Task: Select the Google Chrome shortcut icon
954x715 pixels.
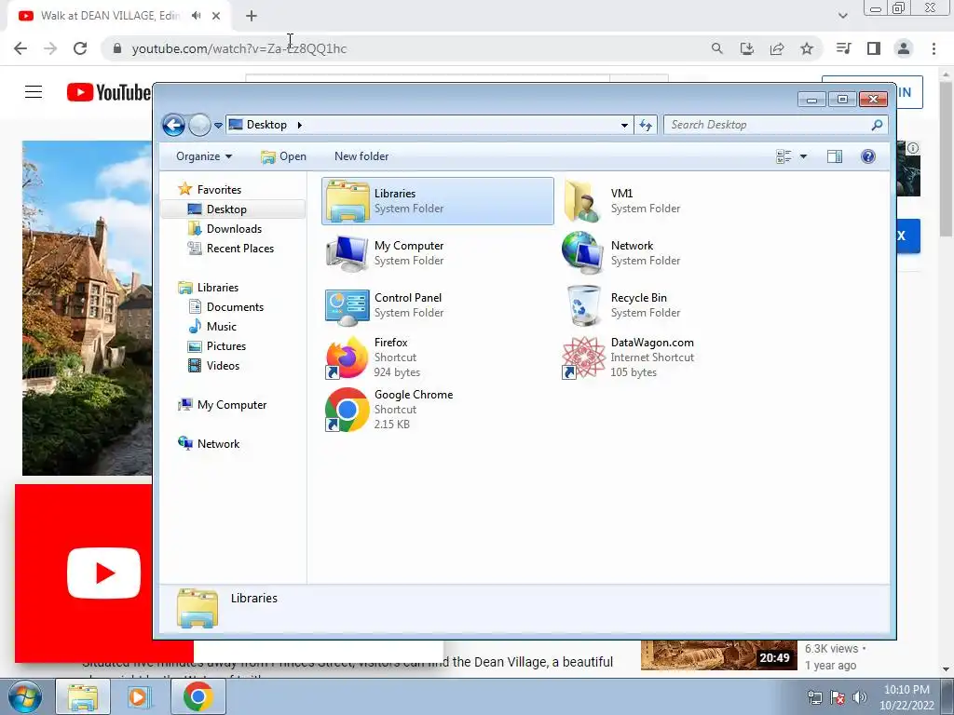Action: click(347, 410)
